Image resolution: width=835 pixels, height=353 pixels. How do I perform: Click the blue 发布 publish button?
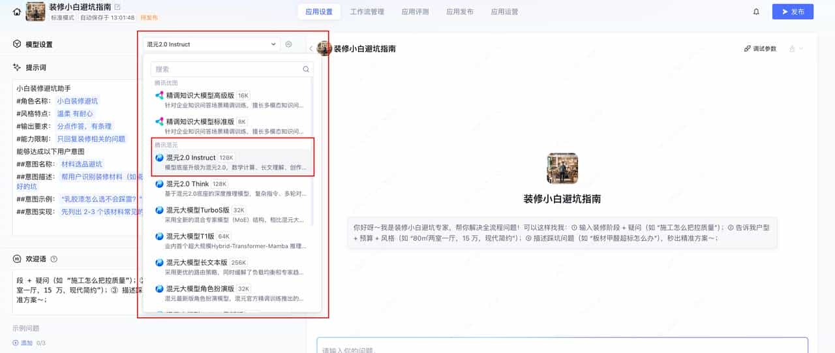pyautogui.click(x=793, y=12)
